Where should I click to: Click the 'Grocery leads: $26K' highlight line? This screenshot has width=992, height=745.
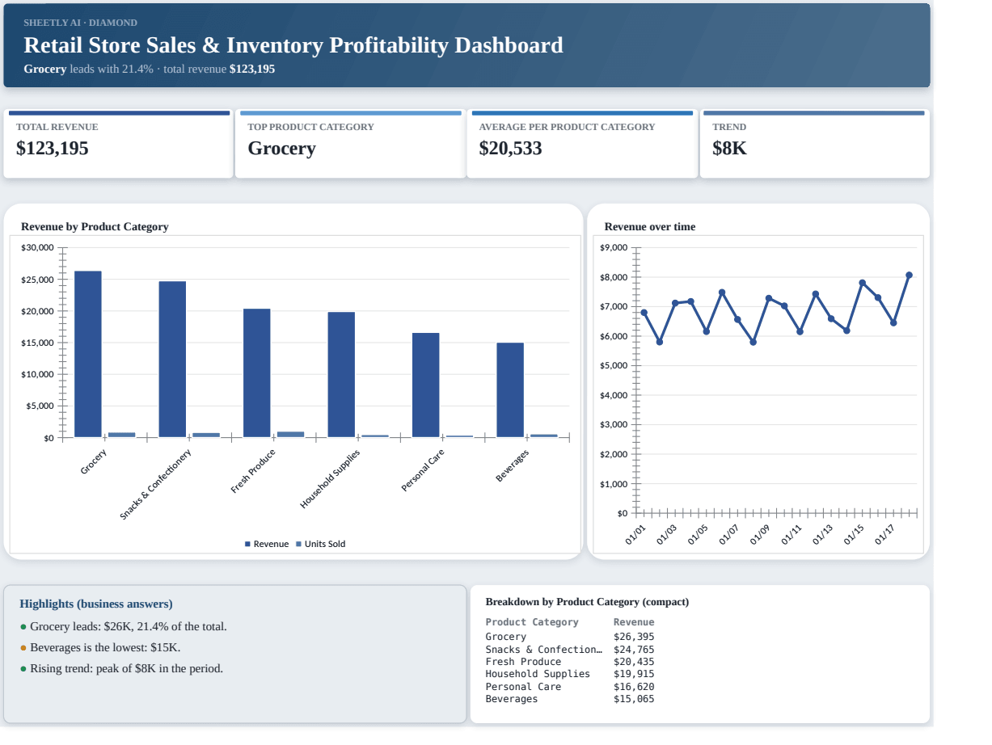(129, 626)
